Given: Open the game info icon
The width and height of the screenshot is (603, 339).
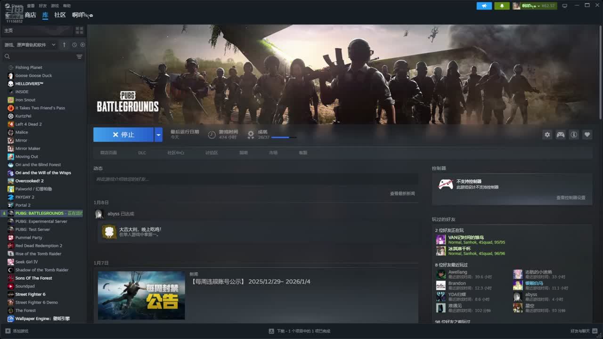Looking at the screenshot, I should tap(574, 135).
